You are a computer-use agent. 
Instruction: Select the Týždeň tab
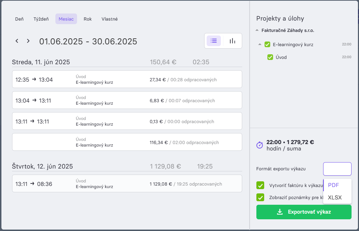(x=41, y=19)
